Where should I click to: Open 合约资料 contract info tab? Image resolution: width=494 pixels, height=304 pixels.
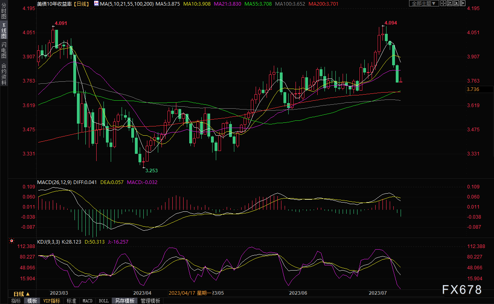click(x=4, y=74)
